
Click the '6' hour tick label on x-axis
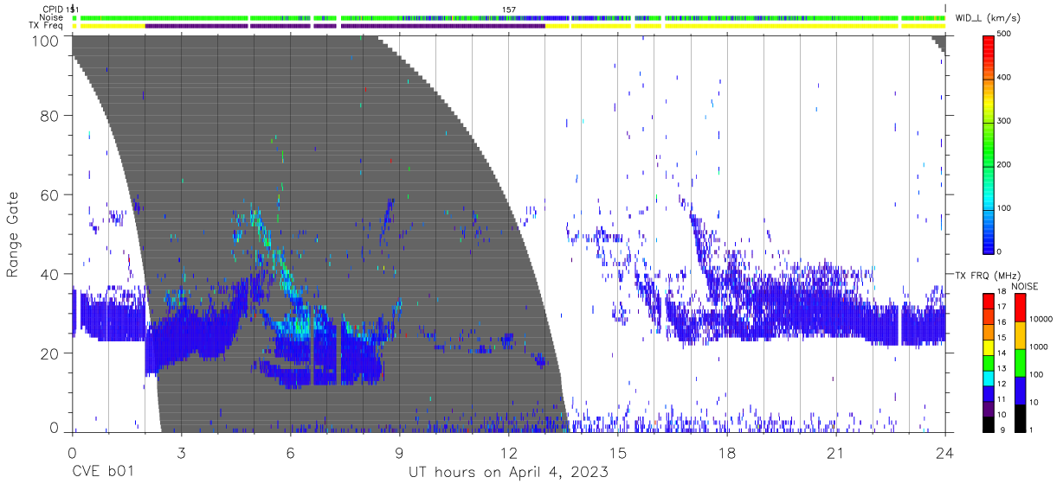[x=290, y=454]
